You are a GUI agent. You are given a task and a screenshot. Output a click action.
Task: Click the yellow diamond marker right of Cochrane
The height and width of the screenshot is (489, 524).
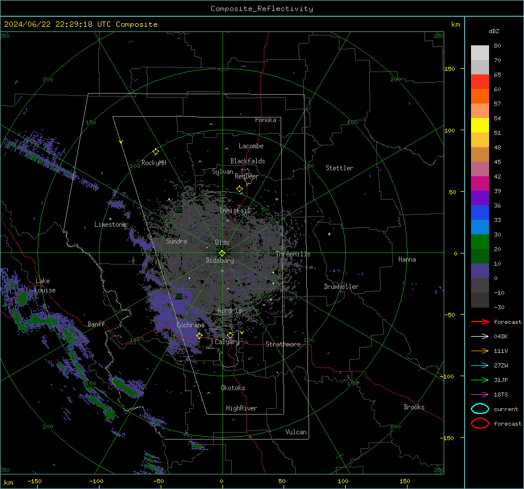point(199,335)
